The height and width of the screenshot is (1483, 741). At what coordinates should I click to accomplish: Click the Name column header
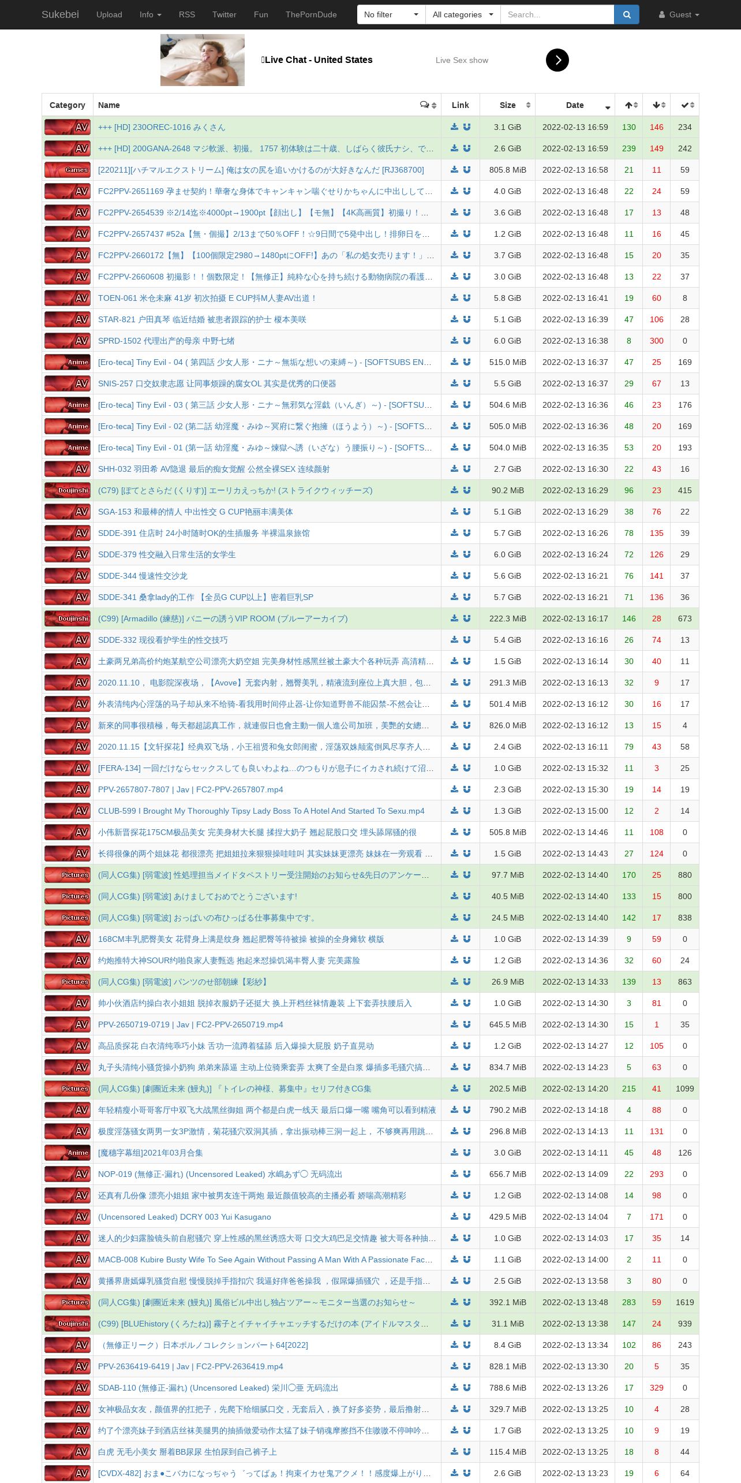(x=267, y=105)
